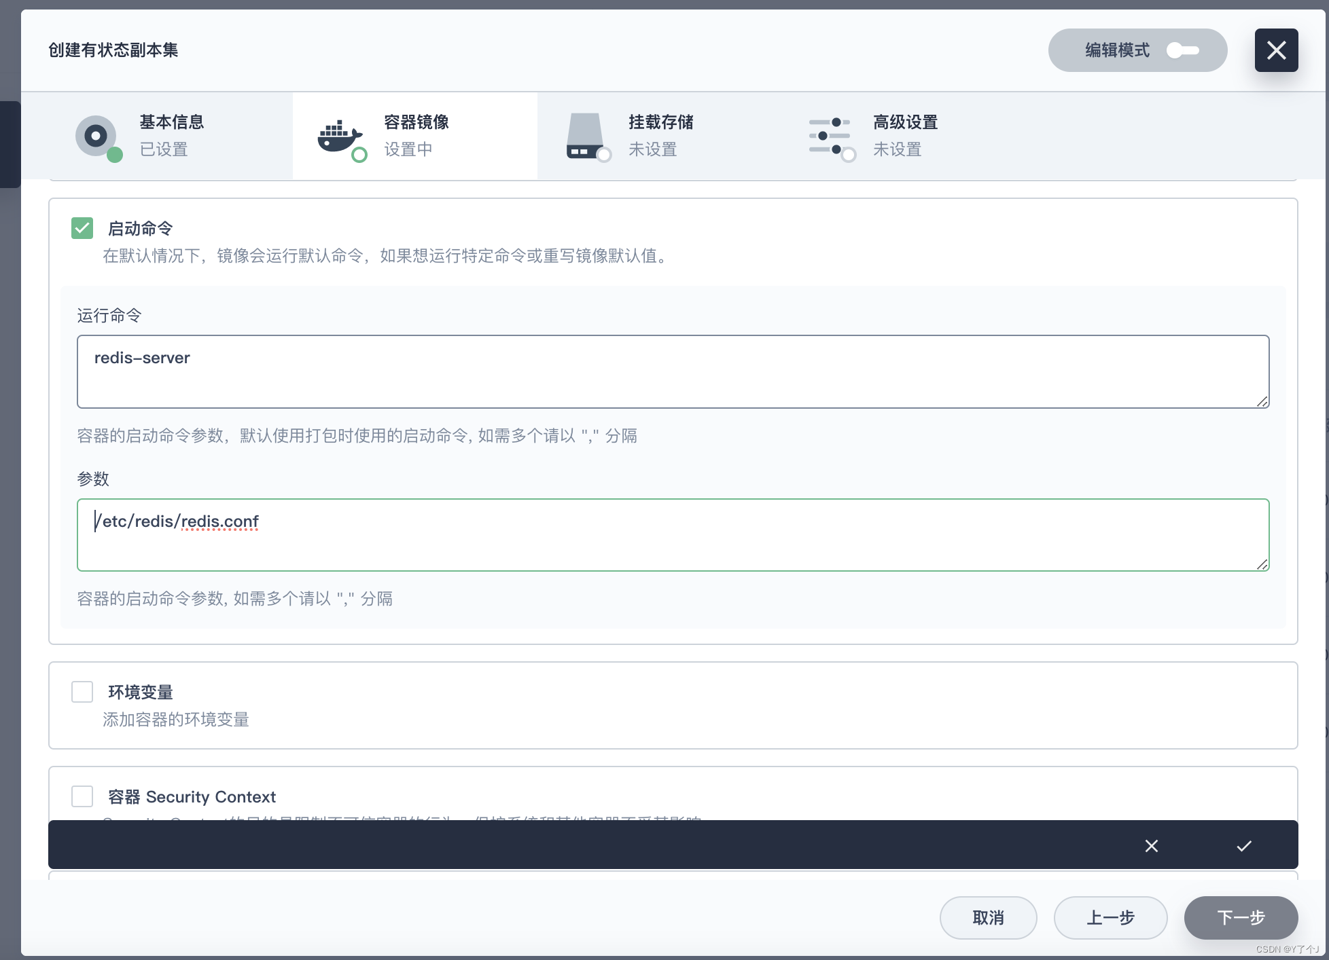Focus the 运行命令 text area

673,371
